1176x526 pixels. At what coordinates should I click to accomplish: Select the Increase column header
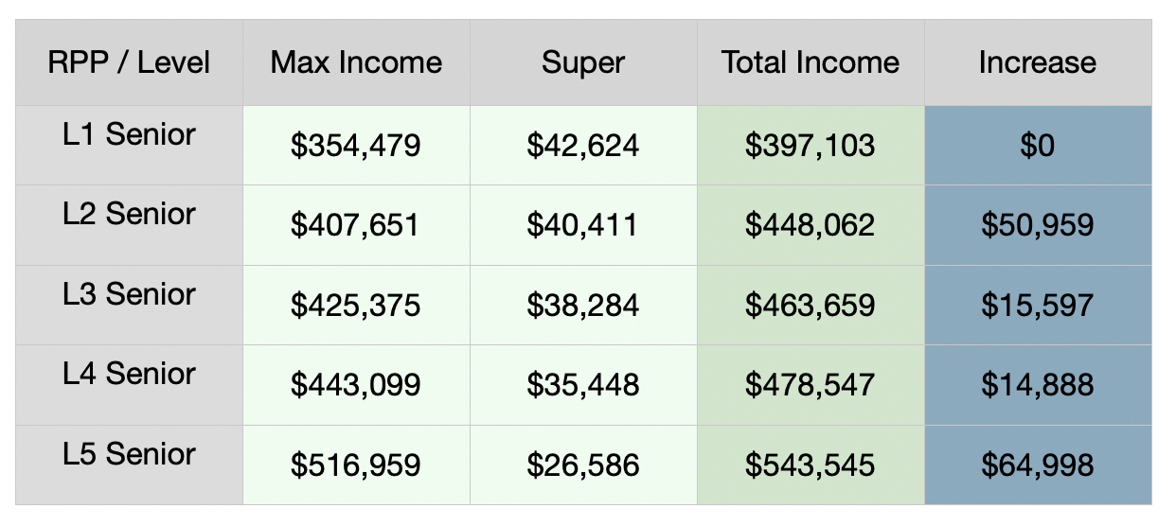point(1038,63)
